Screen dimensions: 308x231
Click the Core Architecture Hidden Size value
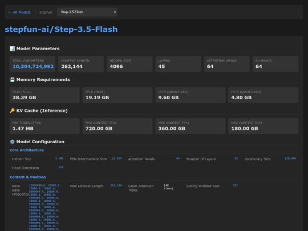coord(59,159)
